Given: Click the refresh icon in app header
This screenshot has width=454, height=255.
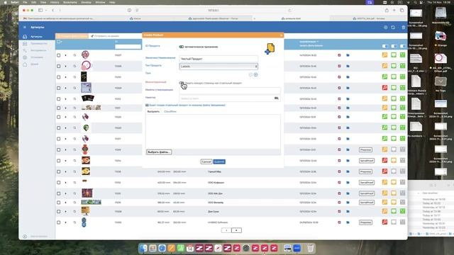Looking at the screenshot, I should click(393, 27).
